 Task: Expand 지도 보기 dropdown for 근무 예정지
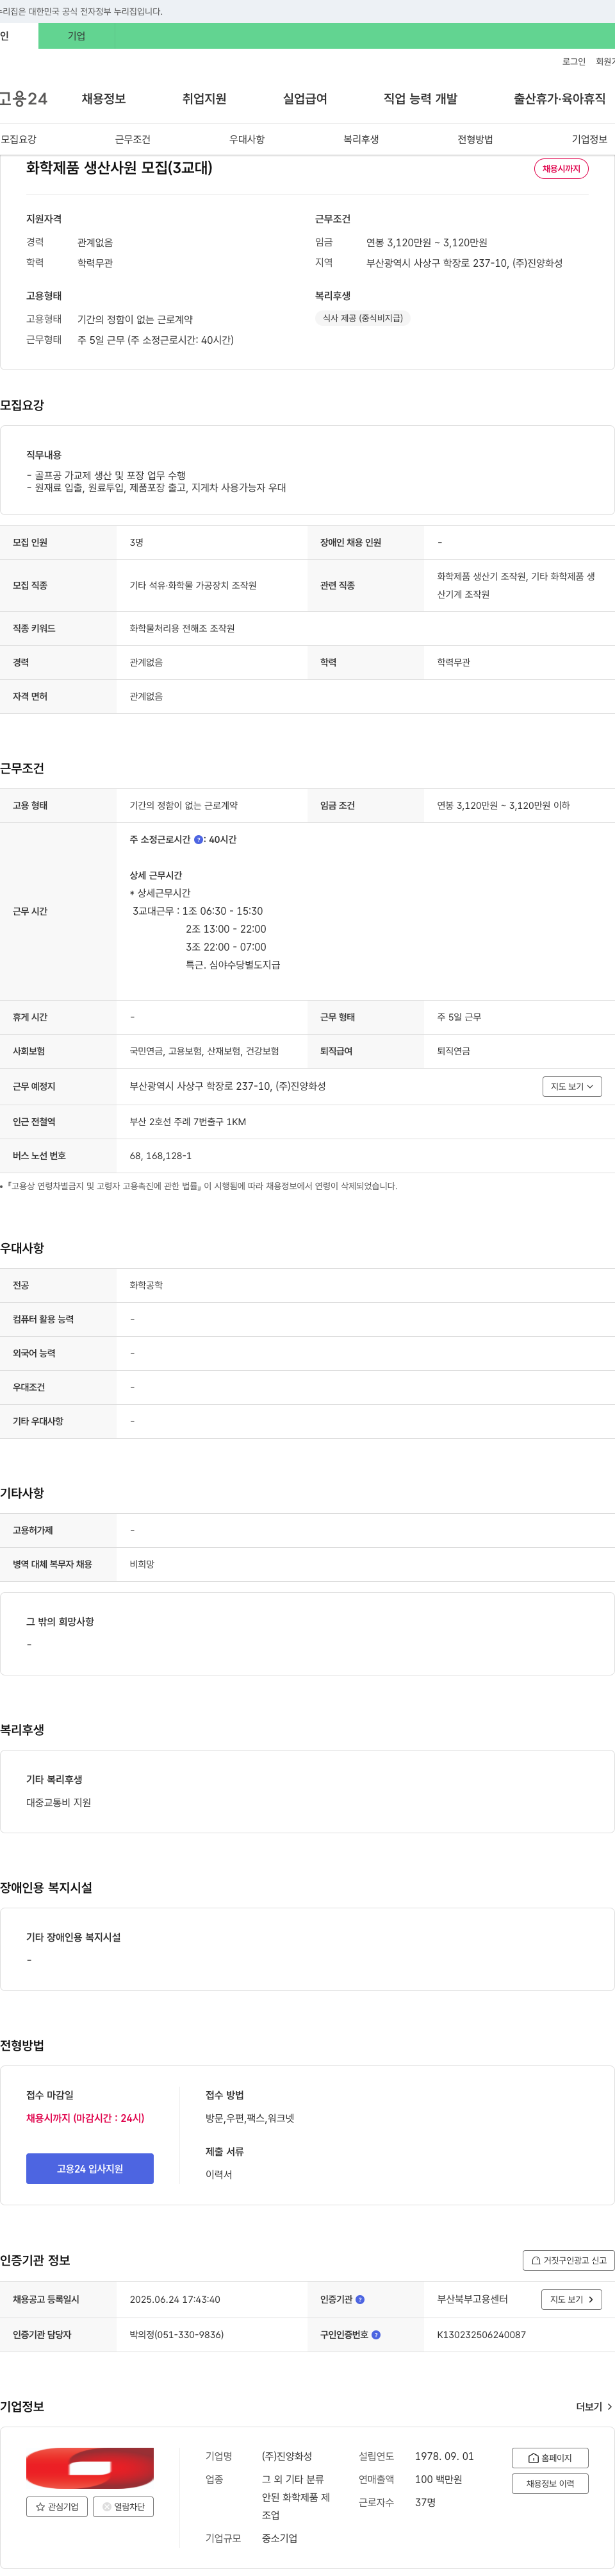point(572,1087)
